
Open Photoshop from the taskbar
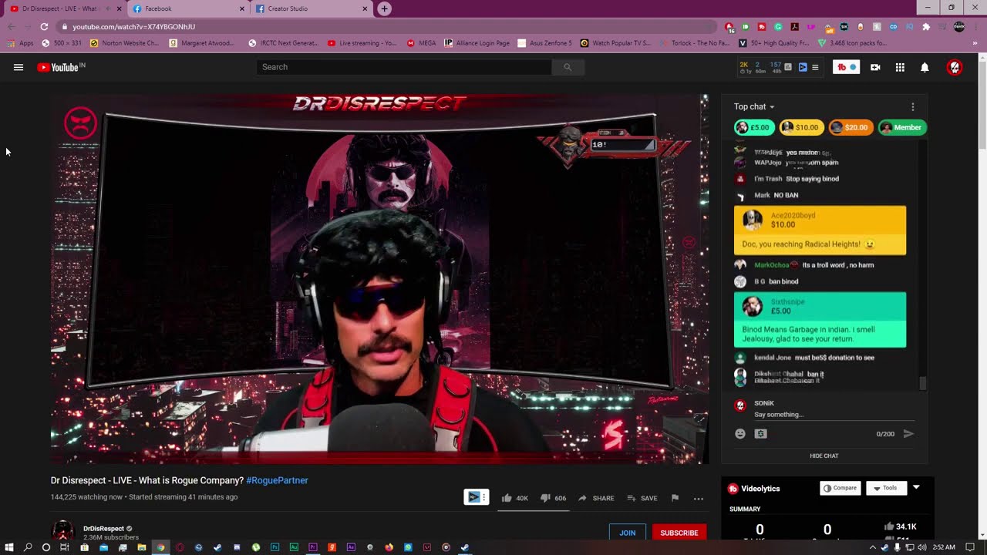click(x=275, y=547)
